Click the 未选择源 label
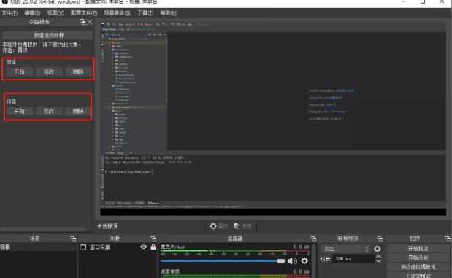 tap(107, 226)
